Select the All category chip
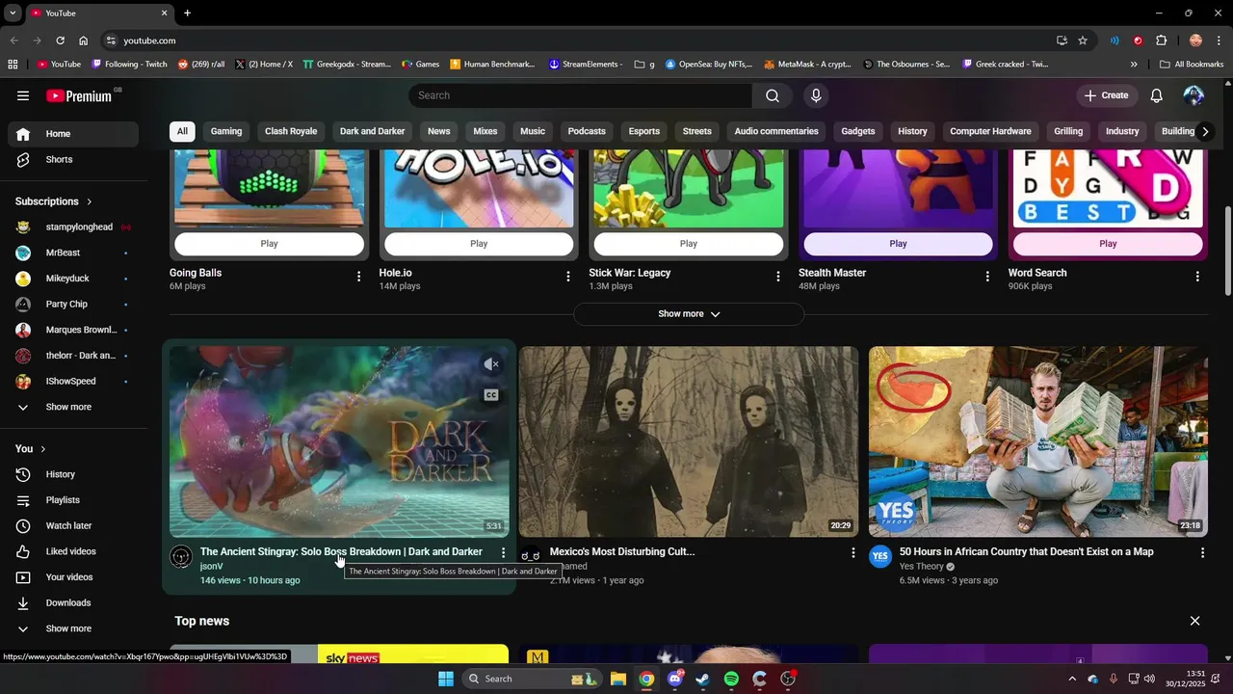This screenshot has height=694, width=1233. click(x=182, y=131)
